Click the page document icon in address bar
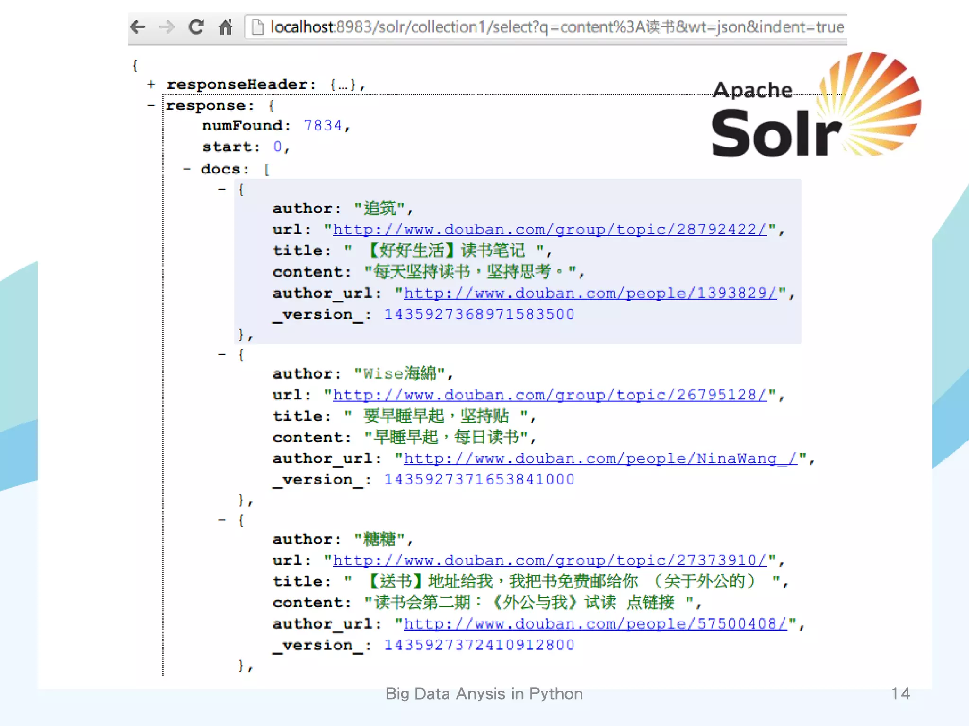The image size is (969, 726). coord(258,27)
